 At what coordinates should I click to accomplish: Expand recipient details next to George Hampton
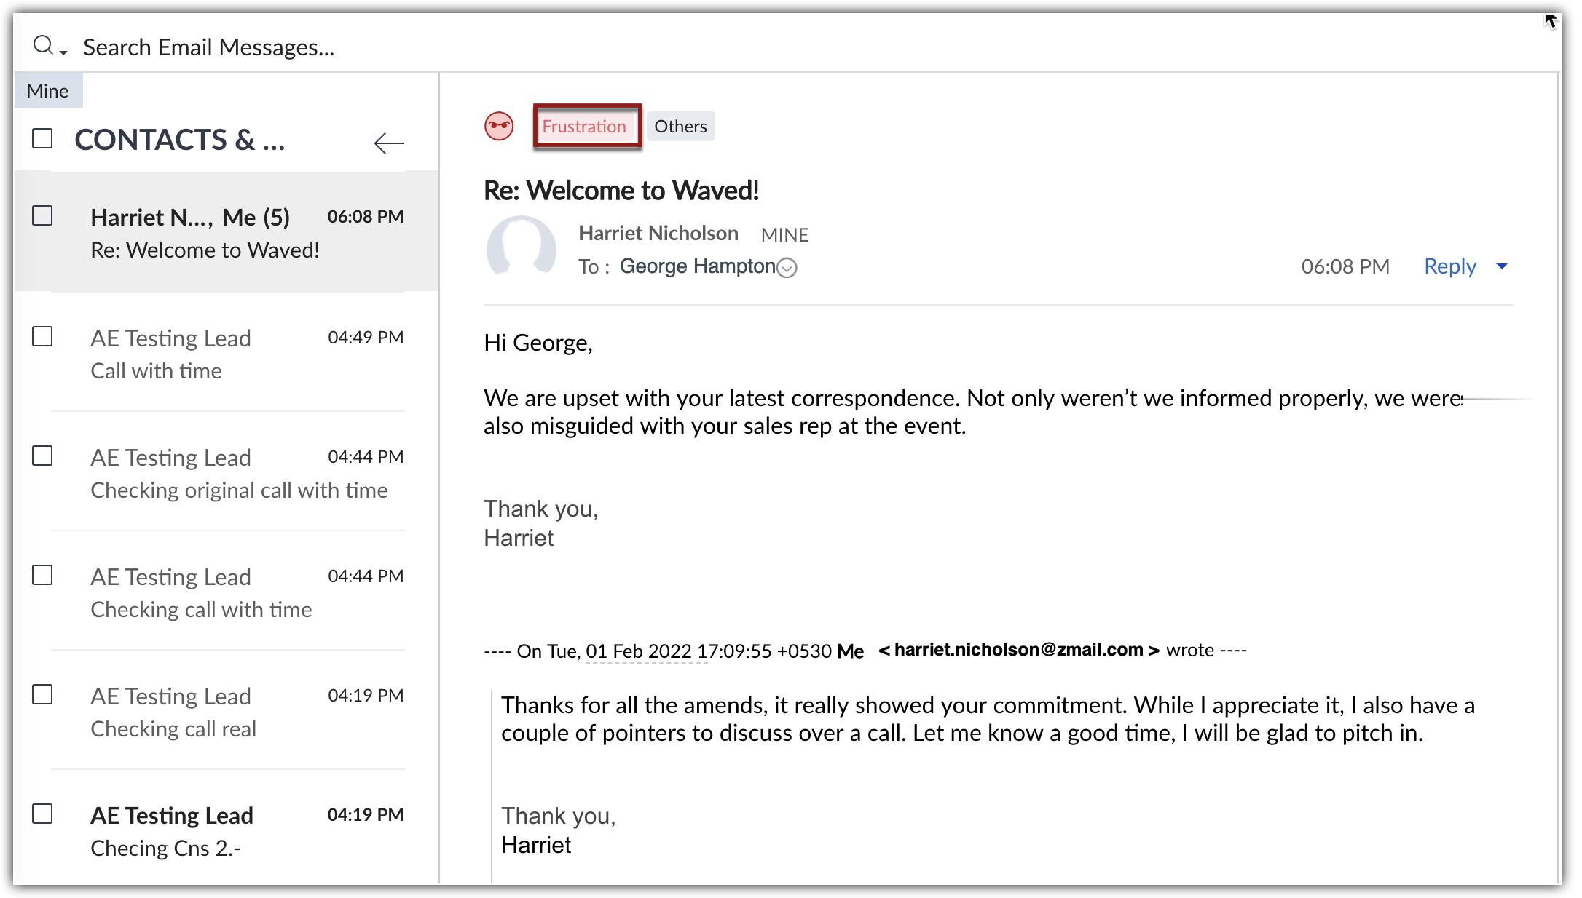pyautogui.click(x=787, y=268)
